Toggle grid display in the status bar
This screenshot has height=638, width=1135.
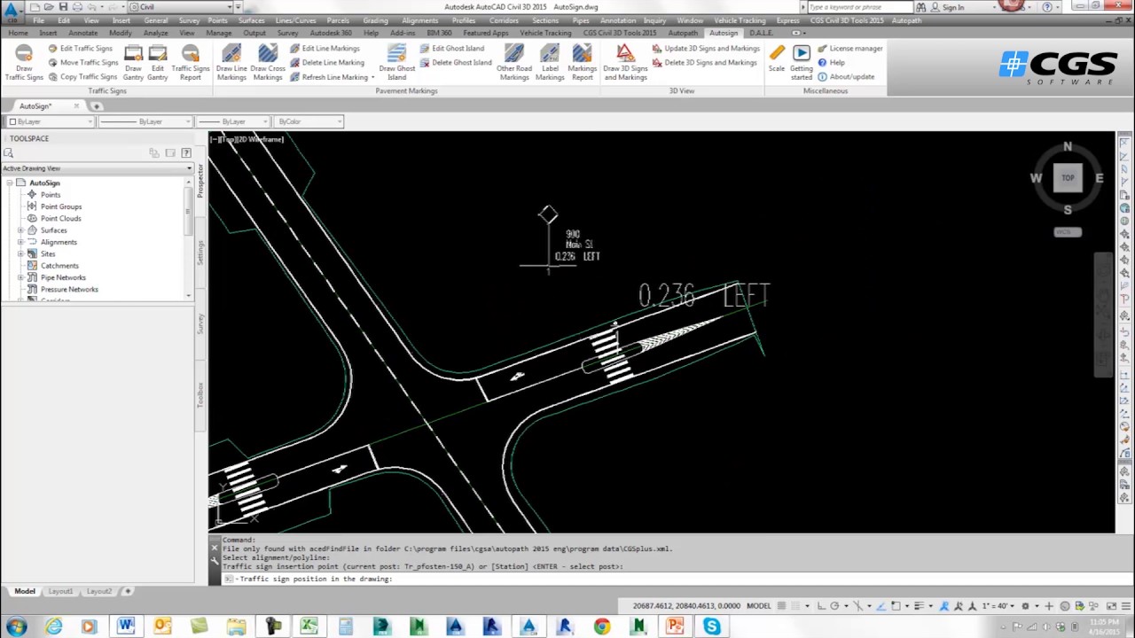781,606
